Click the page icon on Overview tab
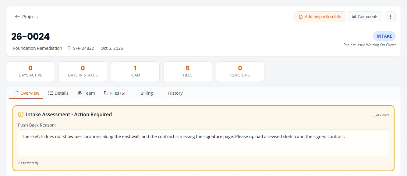The height and width of the screenshot is (176, 407). pos(16,93)
